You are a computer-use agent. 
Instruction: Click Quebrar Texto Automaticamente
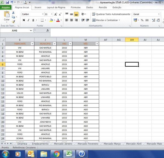click(111, 14)
